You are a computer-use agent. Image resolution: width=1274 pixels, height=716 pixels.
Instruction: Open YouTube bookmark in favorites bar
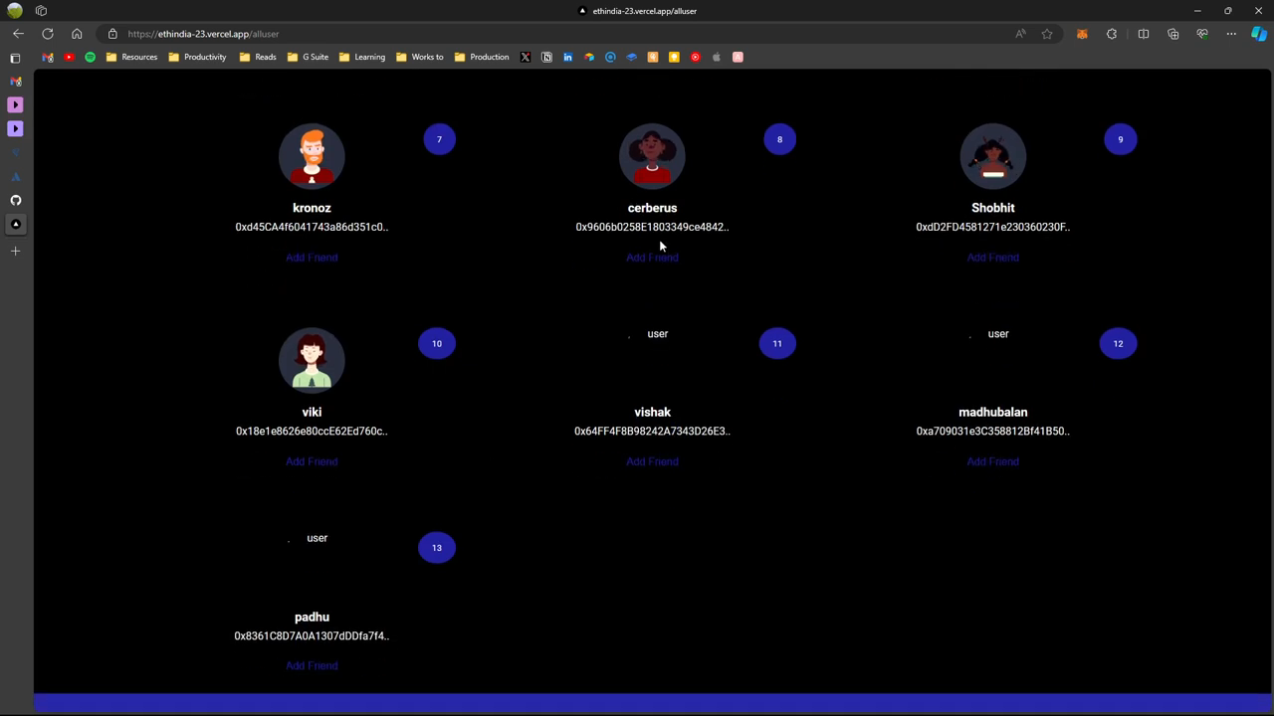[69, 57]
